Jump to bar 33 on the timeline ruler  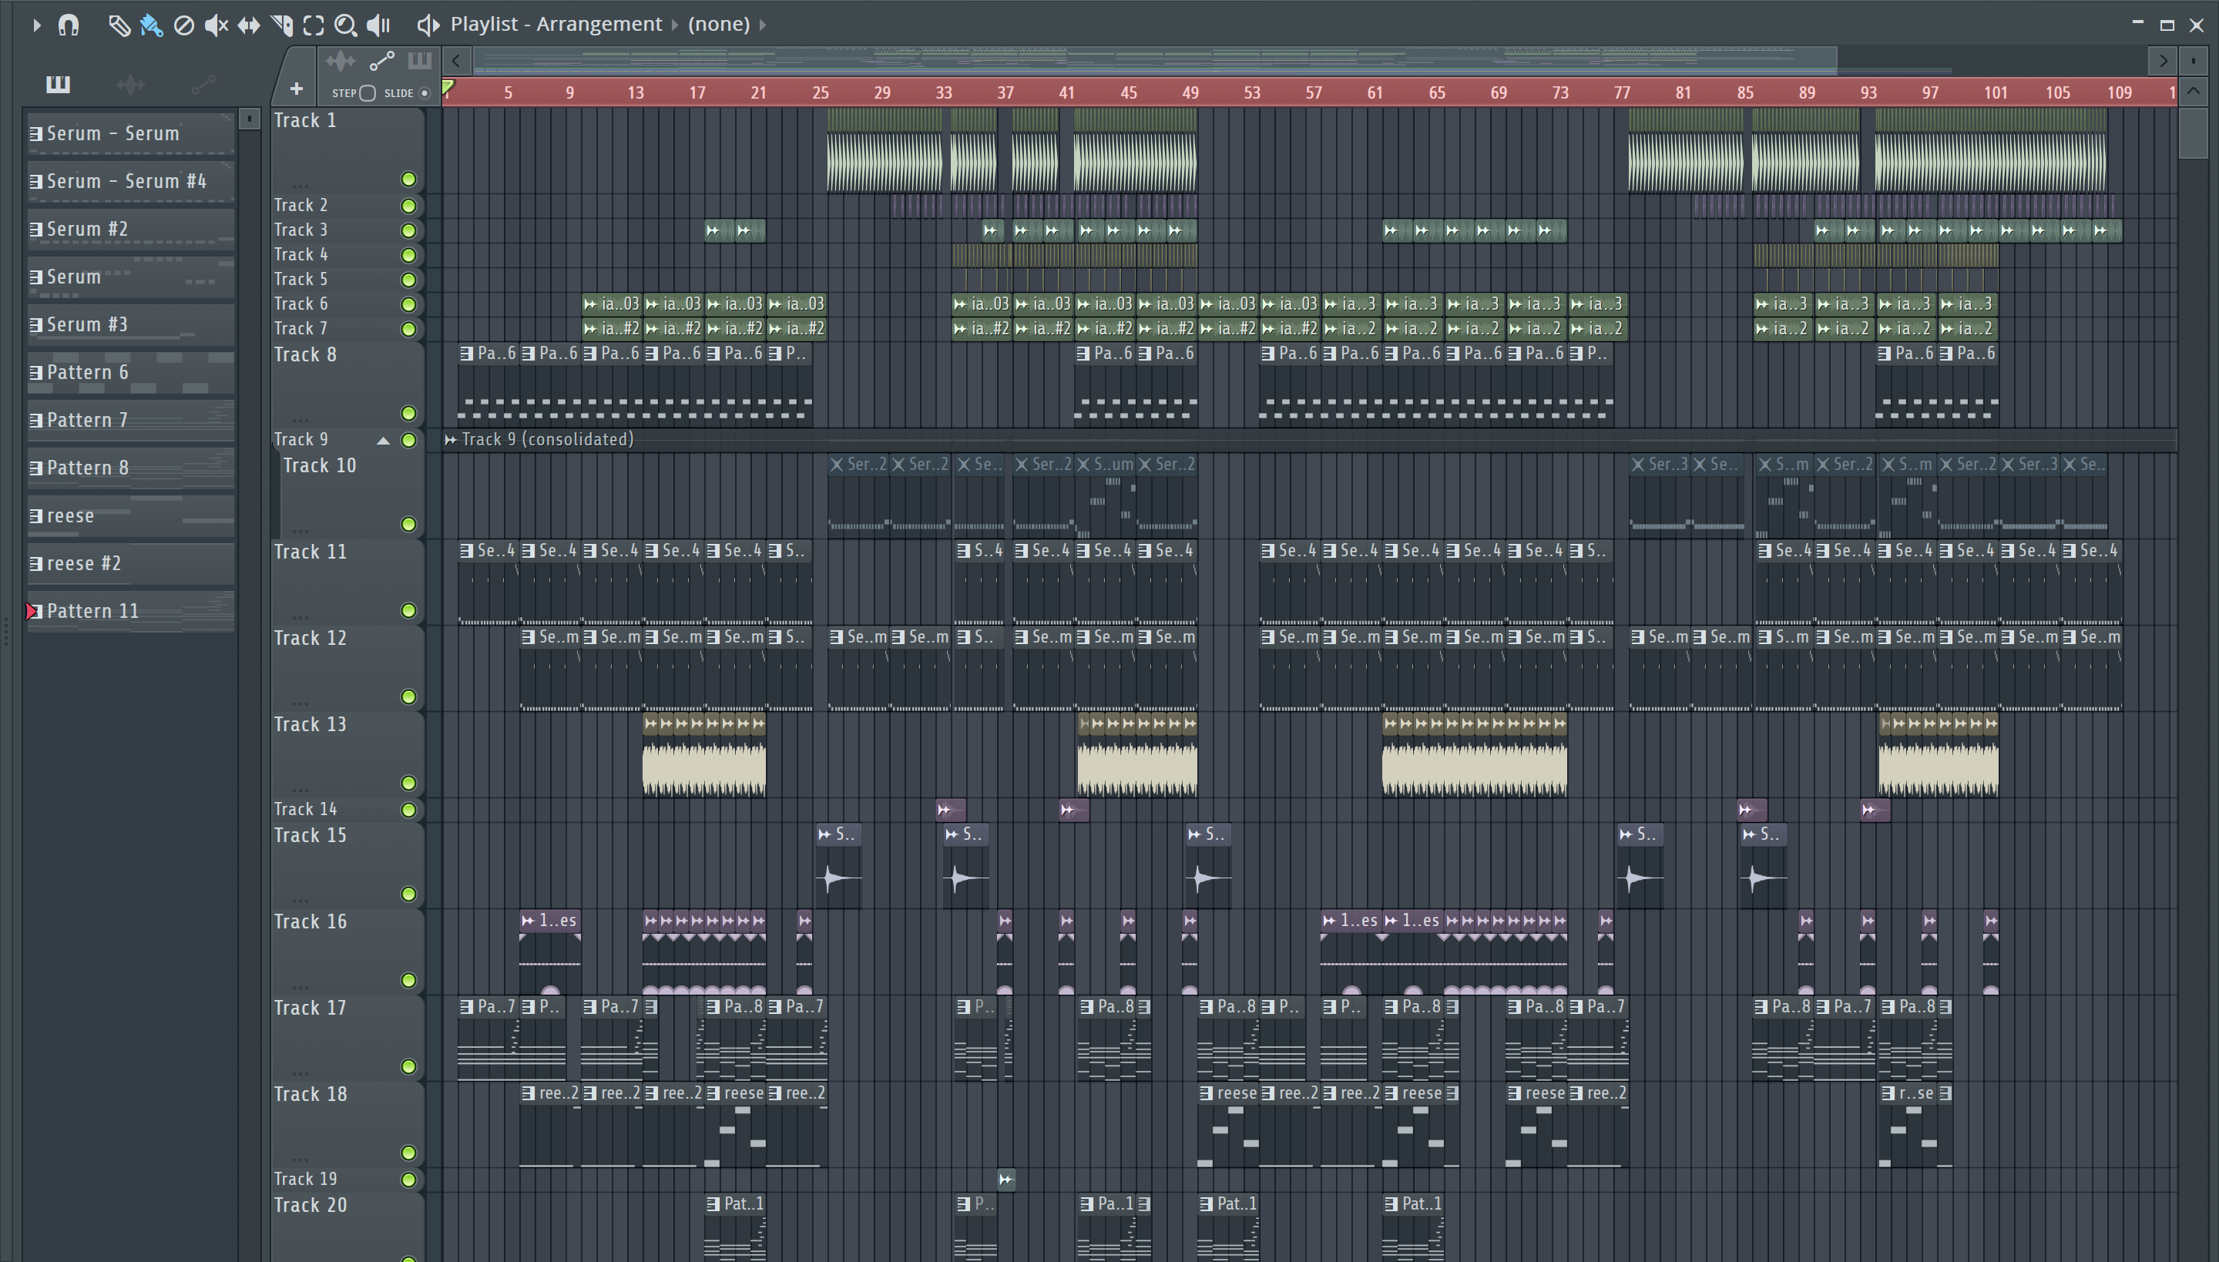point(944,92)
